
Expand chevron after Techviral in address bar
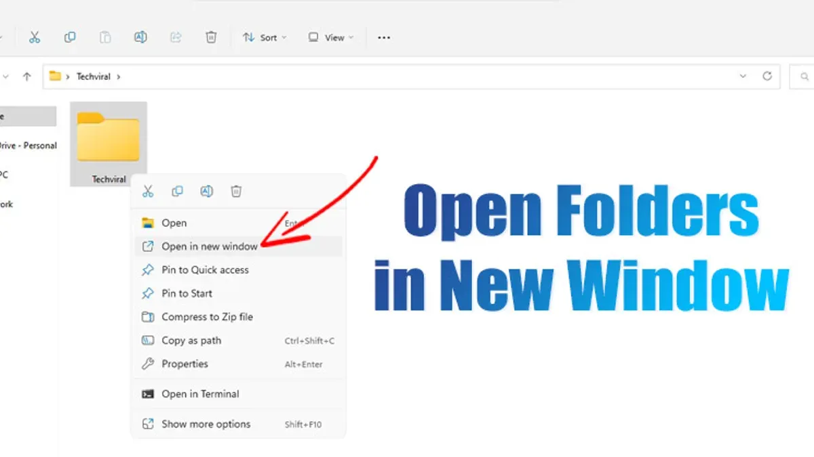pos(119,77)
